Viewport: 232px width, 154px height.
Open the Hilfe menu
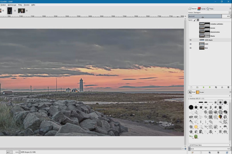click(x=33, y=5)
